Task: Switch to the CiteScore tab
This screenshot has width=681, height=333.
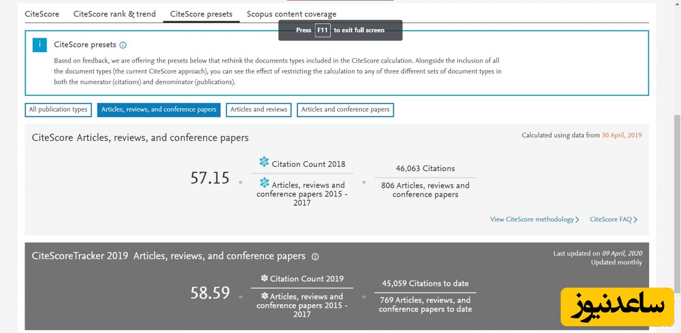Action: pos(42,14)
